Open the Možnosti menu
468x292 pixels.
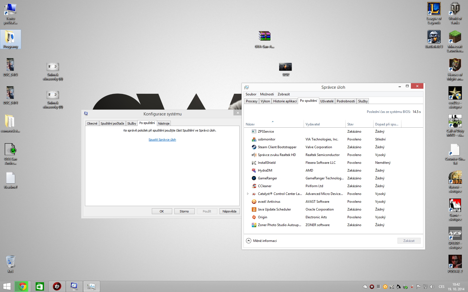pos(267,94)
